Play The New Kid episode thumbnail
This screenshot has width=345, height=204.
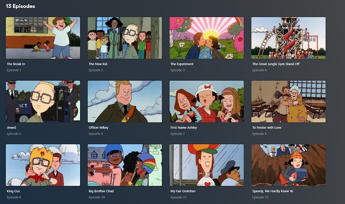pyautogui.click(x=125, y=38)
